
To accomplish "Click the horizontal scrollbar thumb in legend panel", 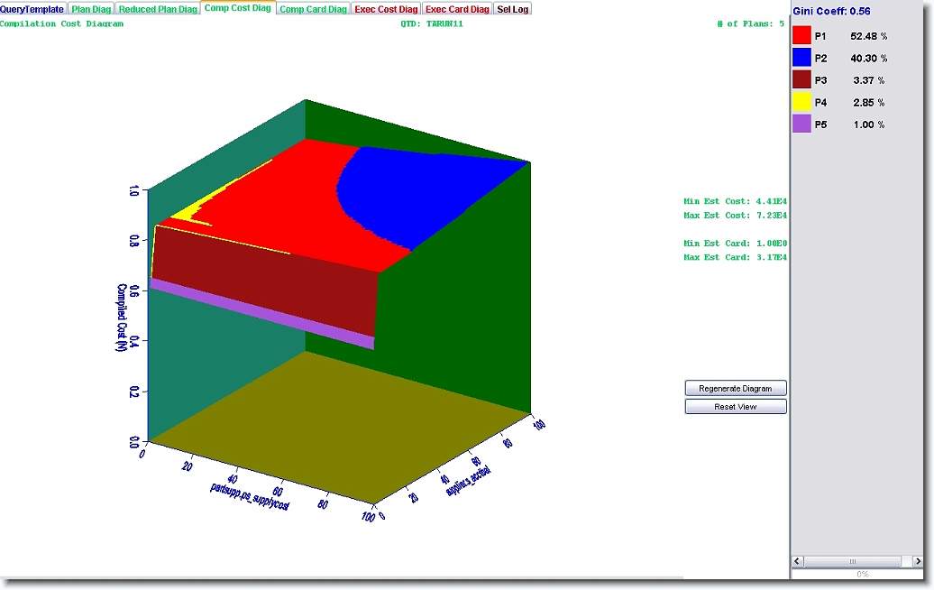I will pos(852,561).
